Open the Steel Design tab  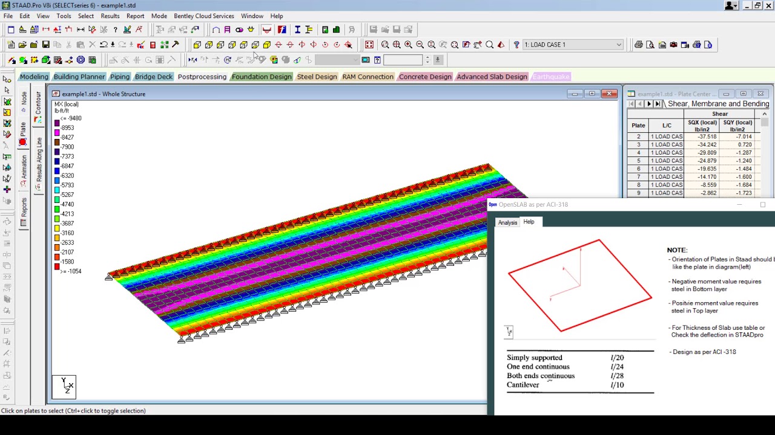(x=317, y=77)
